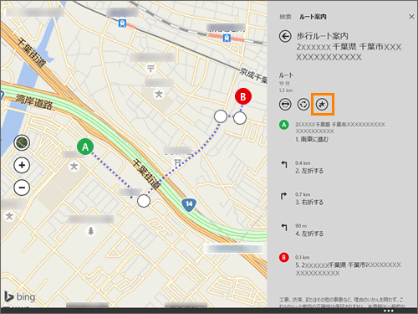418x314 pixels.
Task: Click the circular arrows route icon
Action: coord(303,105)
